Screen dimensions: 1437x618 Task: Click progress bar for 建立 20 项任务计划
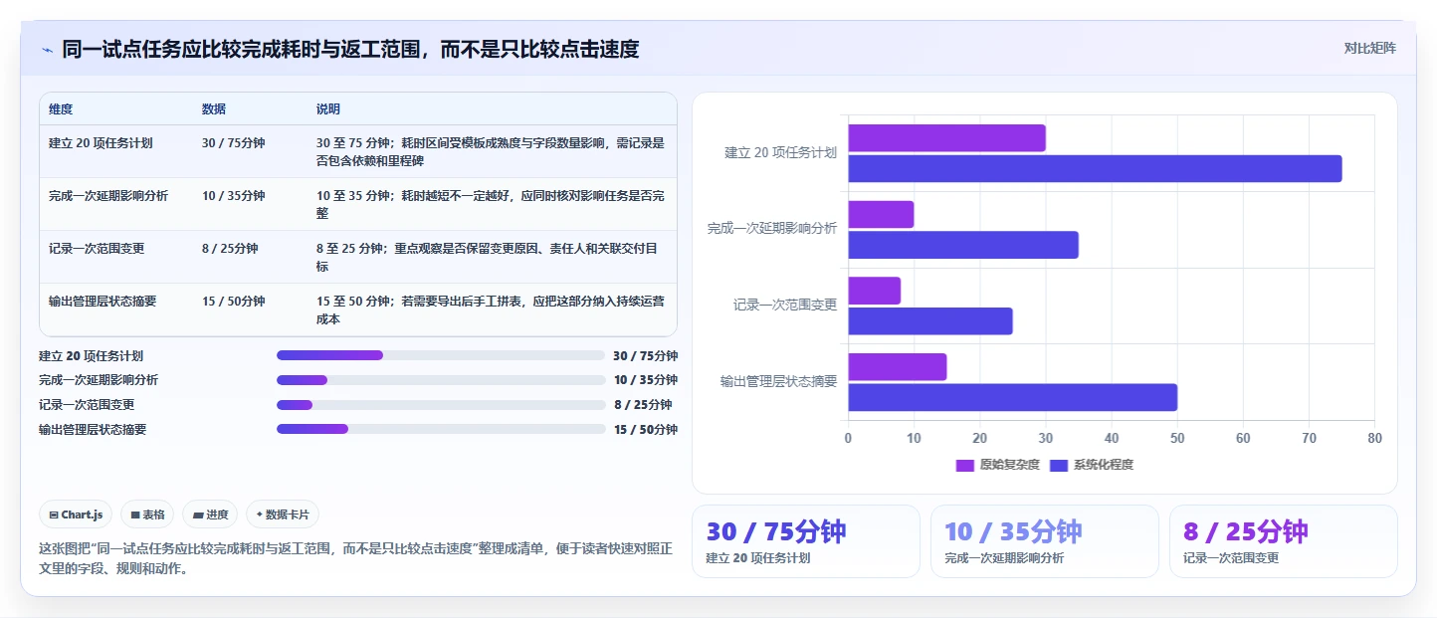441,355
